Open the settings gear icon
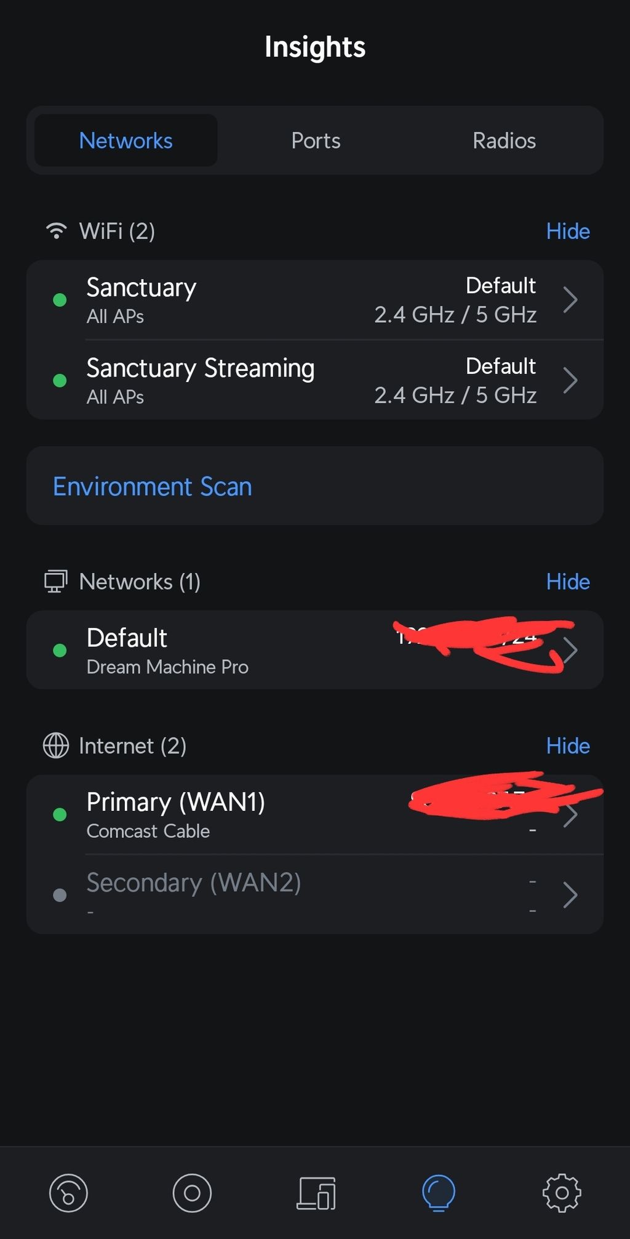630x1239 pixels. pyautogui.click(x=562, y=1193)
